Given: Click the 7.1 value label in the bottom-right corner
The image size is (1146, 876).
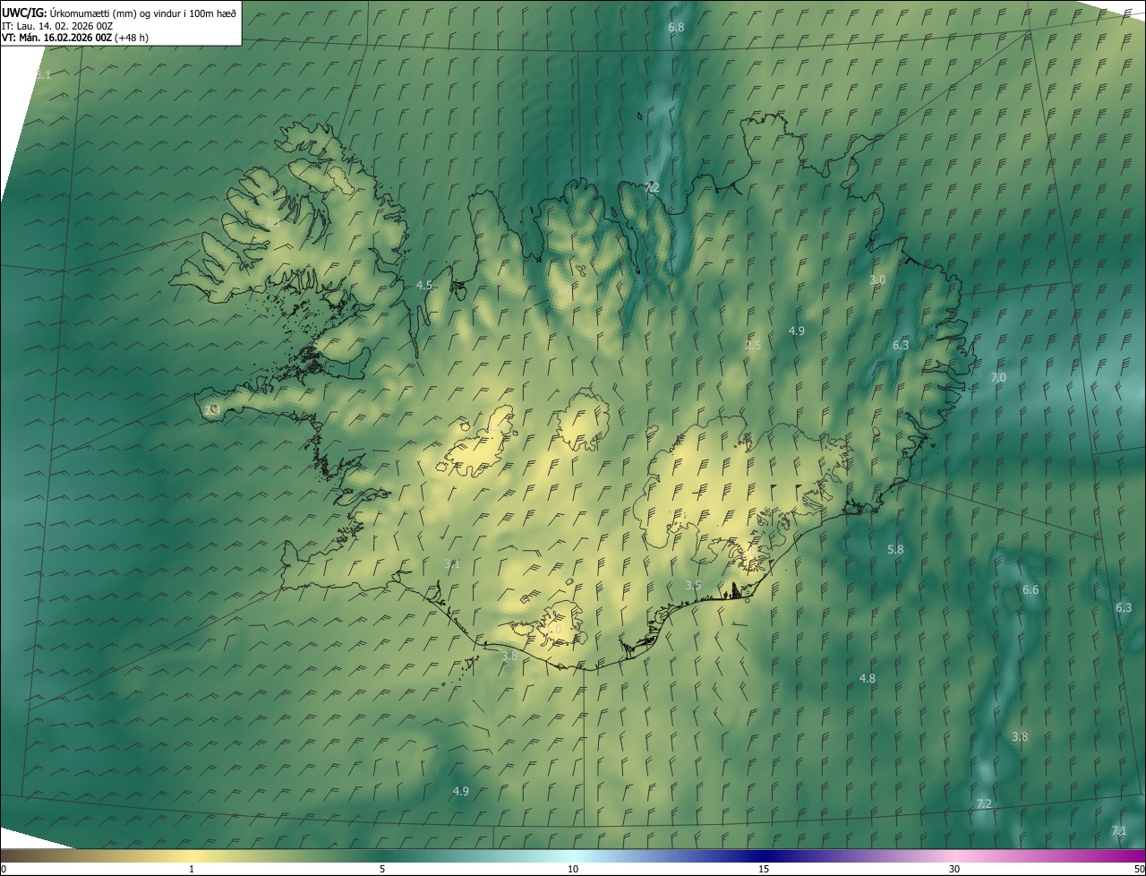Looking at the screenshot, I should [1119, 830].
